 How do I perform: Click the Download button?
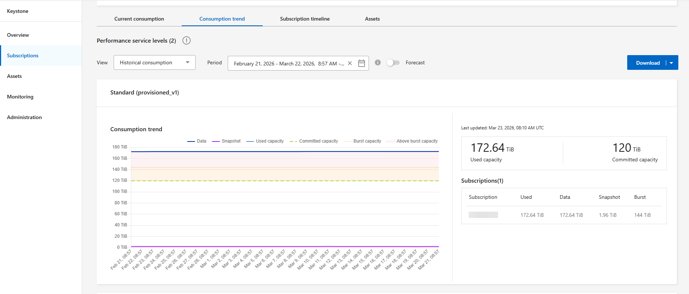[x=647, y=63]
